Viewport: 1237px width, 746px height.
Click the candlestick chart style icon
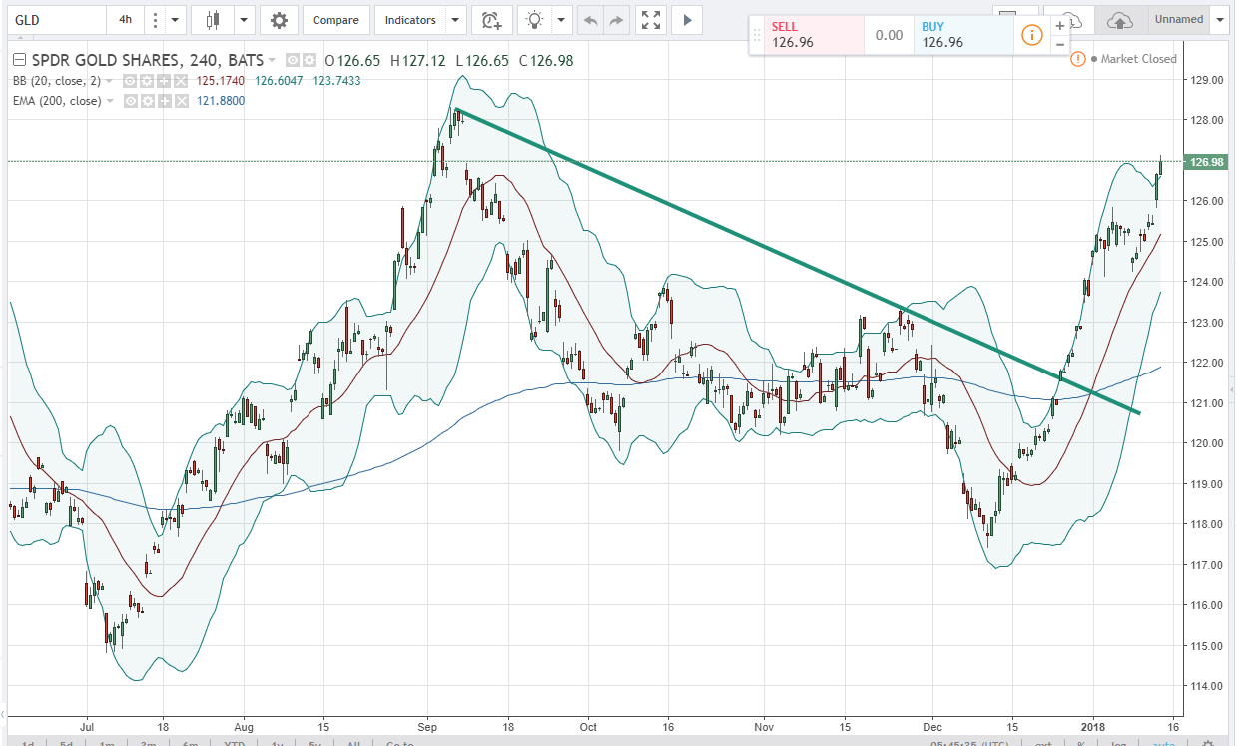click(x=211, y=20)
